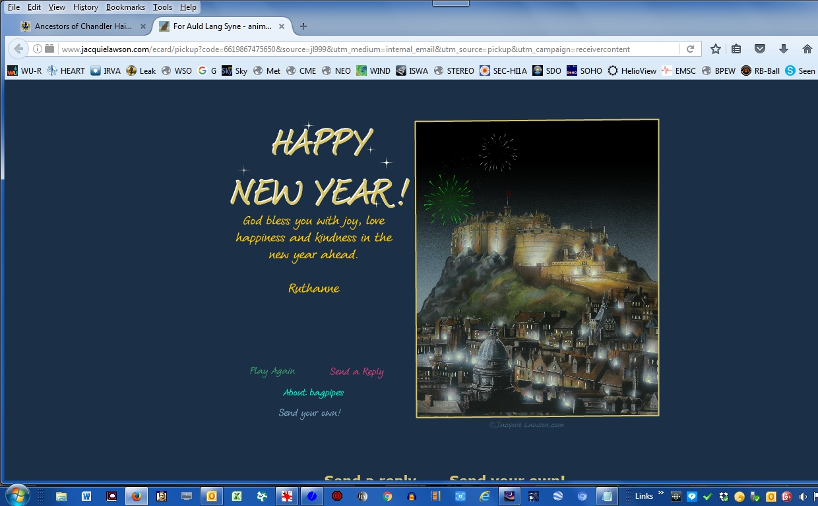Open Windows Explorer from the taskbar
Screen dimensions: 818x506
(x=61, y=496)
